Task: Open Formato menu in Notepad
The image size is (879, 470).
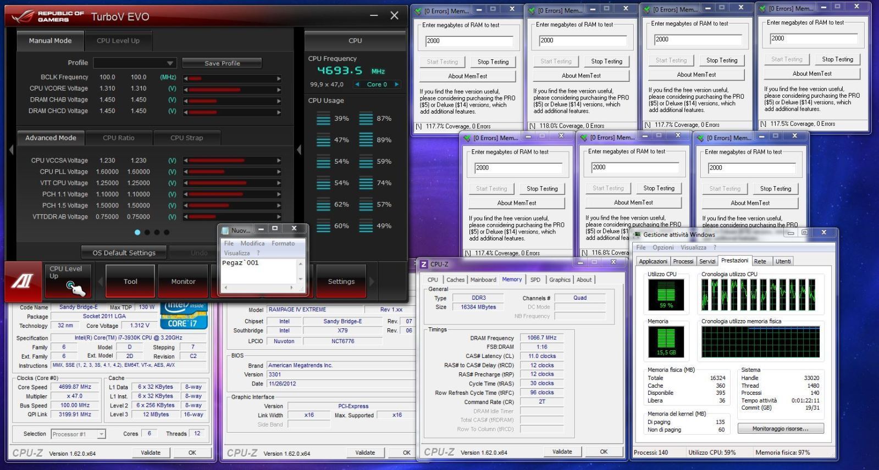Action: tap(283, 243)
